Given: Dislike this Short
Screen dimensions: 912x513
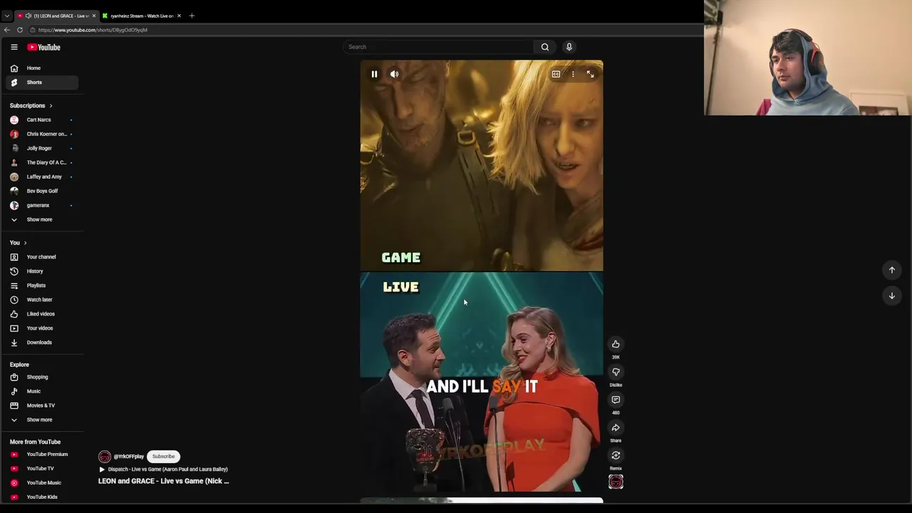Looking at the screenshot, I should click(616, 372).
